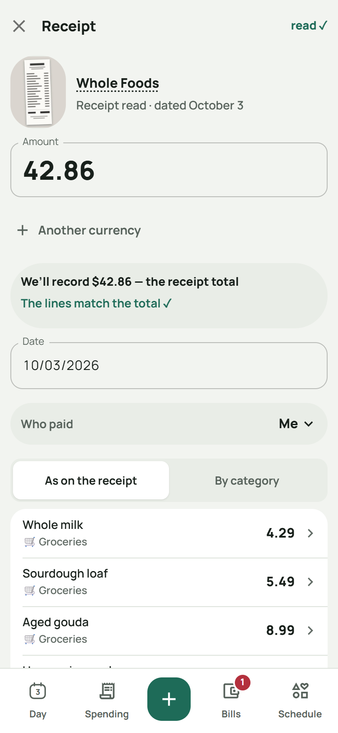Tap the plus icon beside Another currency
Image resolution: width=338 pixels, height=733 pixels.
coord(23,230)
